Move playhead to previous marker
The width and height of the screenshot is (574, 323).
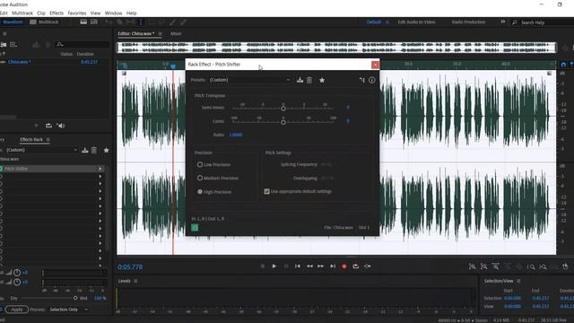[x=297, y=266]
